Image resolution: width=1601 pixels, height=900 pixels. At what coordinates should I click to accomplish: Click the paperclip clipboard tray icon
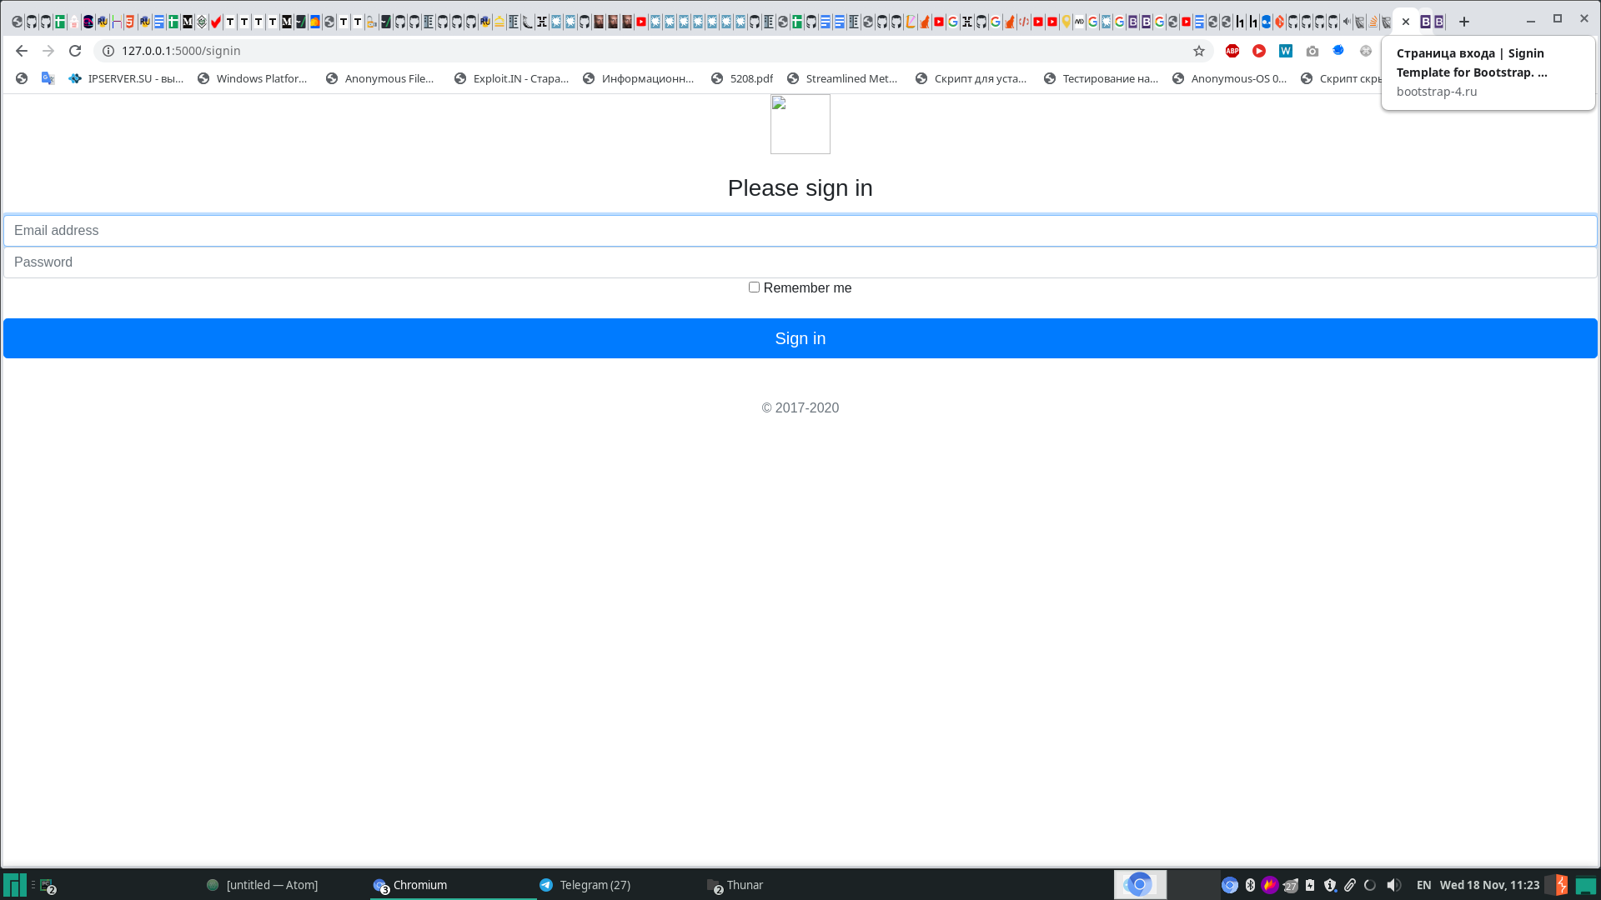point(1350,885)
